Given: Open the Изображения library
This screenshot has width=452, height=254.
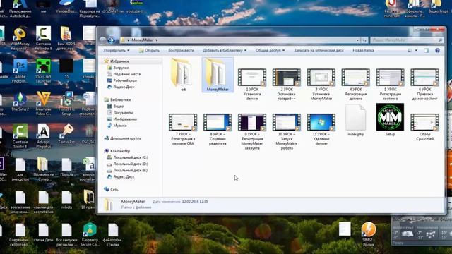Looking at the screenshot, I should (125, 119).
